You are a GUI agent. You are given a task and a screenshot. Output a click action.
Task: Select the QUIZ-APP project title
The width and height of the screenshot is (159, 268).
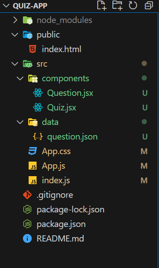click(x=30, y=6)
